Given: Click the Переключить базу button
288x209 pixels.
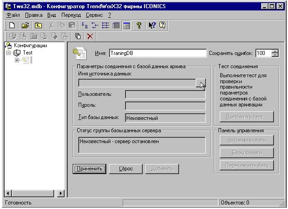Looking at the screenshot, I should click(247, 165).
